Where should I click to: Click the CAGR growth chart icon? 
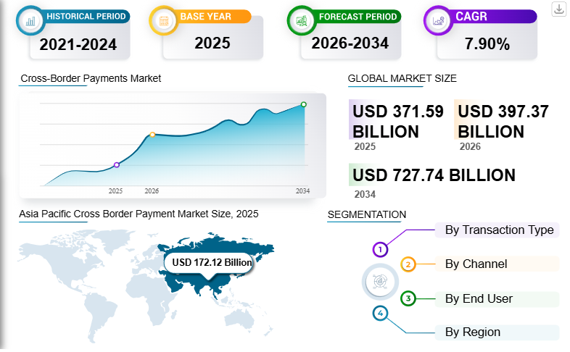point(439,21)
